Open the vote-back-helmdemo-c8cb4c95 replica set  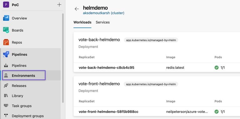106,68
